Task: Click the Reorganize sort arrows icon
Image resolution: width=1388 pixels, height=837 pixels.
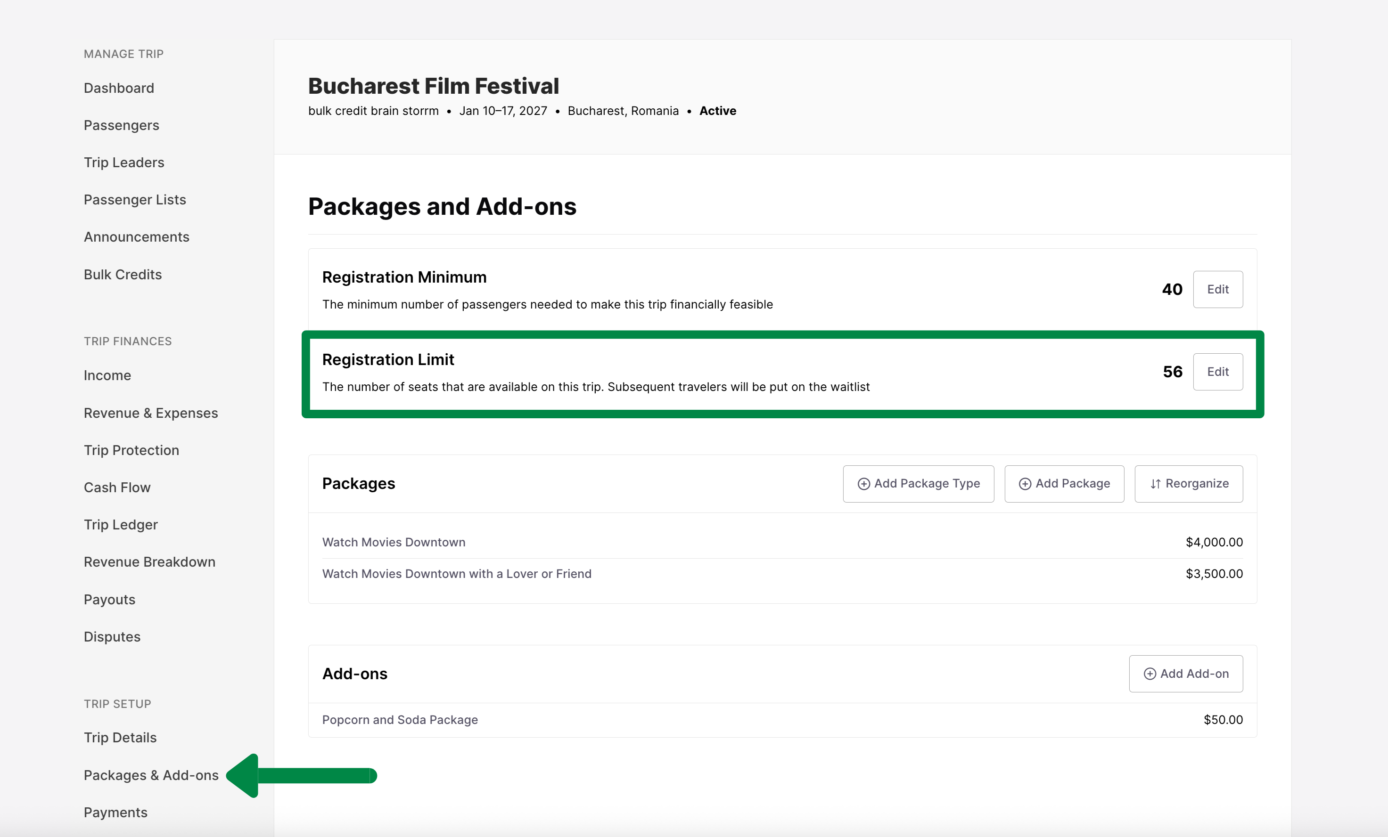Action: [x=1155, y=484]
